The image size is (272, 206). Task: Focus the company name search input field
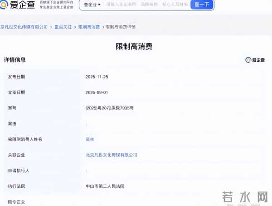(x=147, y=5)
